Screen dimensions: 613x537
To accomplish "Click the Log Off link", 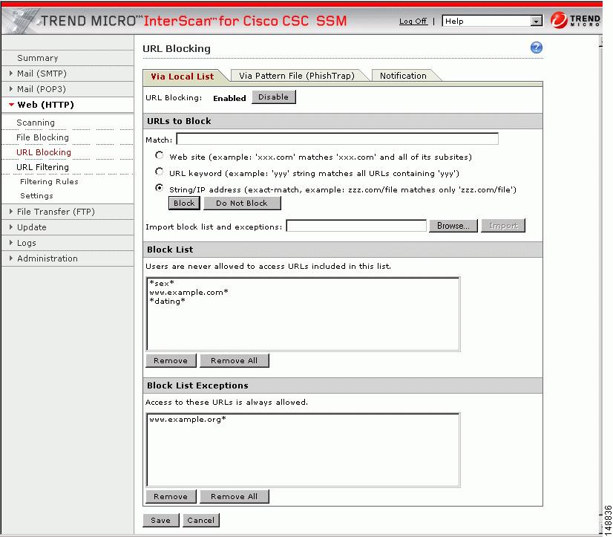I will click(413, 21).
